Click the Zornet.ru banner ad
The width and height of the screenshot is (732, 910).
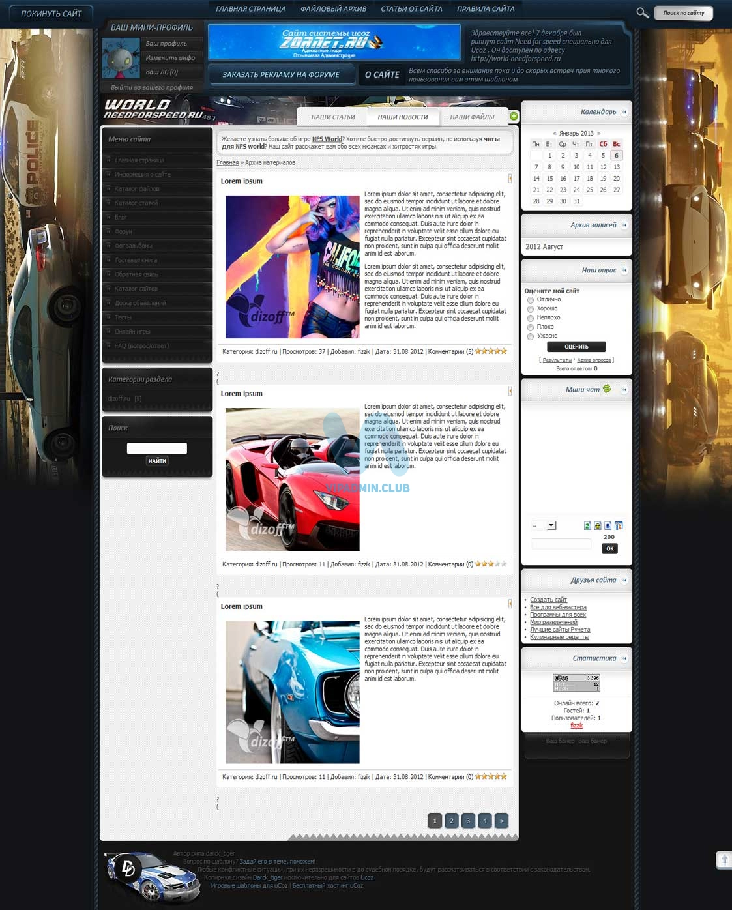(334, 42)
